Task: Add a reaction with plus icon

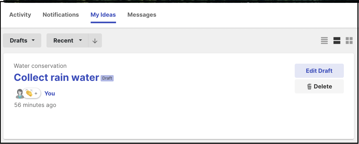Action: [36, 93]
